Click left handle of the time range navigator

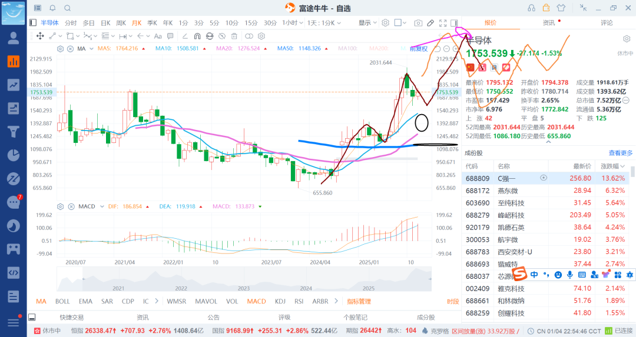pyautogui.click(x=83, y=279)
